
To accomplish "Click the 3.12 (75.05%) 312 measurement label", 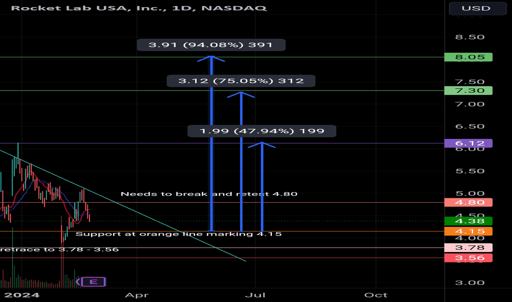I will coord(241,81).
